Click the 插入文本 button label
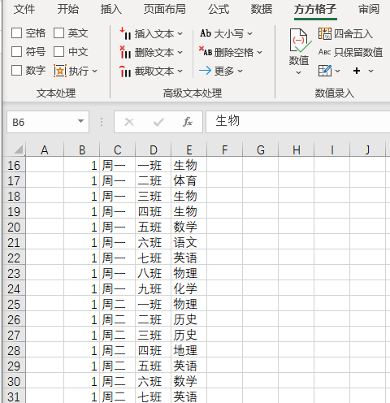This screenshot has width=390, height=403. tap(154, 34)
